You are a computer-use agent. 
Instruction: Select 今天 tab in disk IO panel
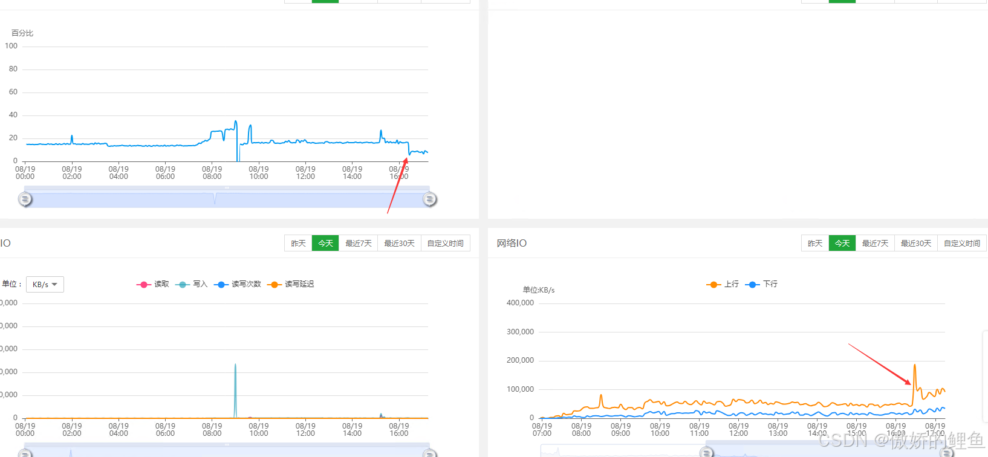325,243
